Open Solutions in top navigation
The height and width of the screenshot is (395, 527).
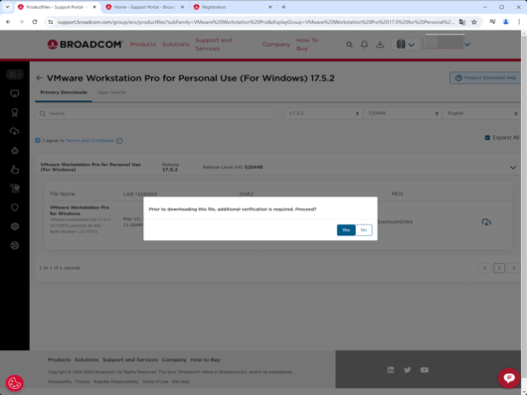pyautogui.click(x=175, y=45)
